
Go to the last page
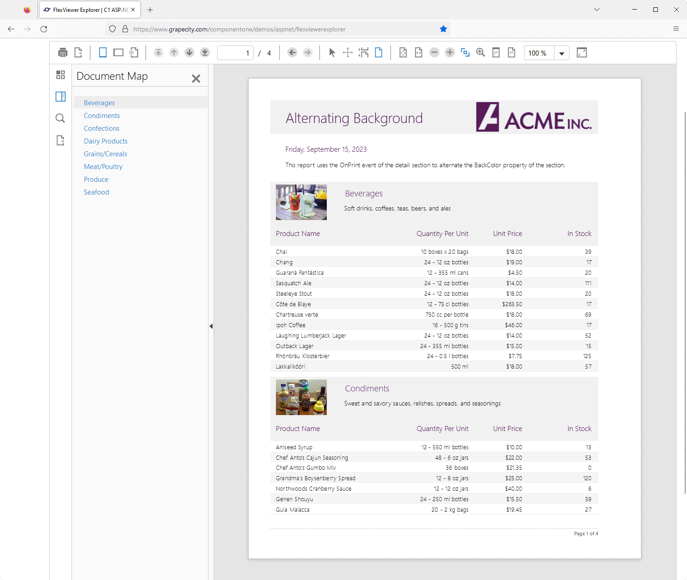205,53
